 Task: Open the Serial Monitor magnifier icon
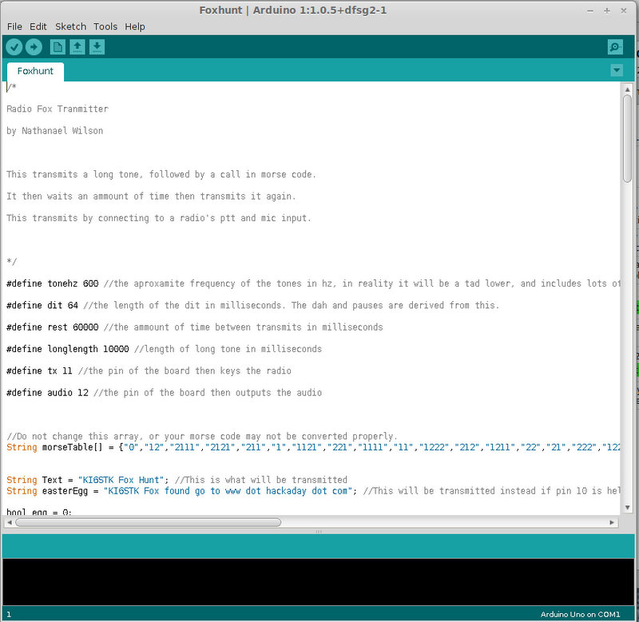click(x=614, y=47)
